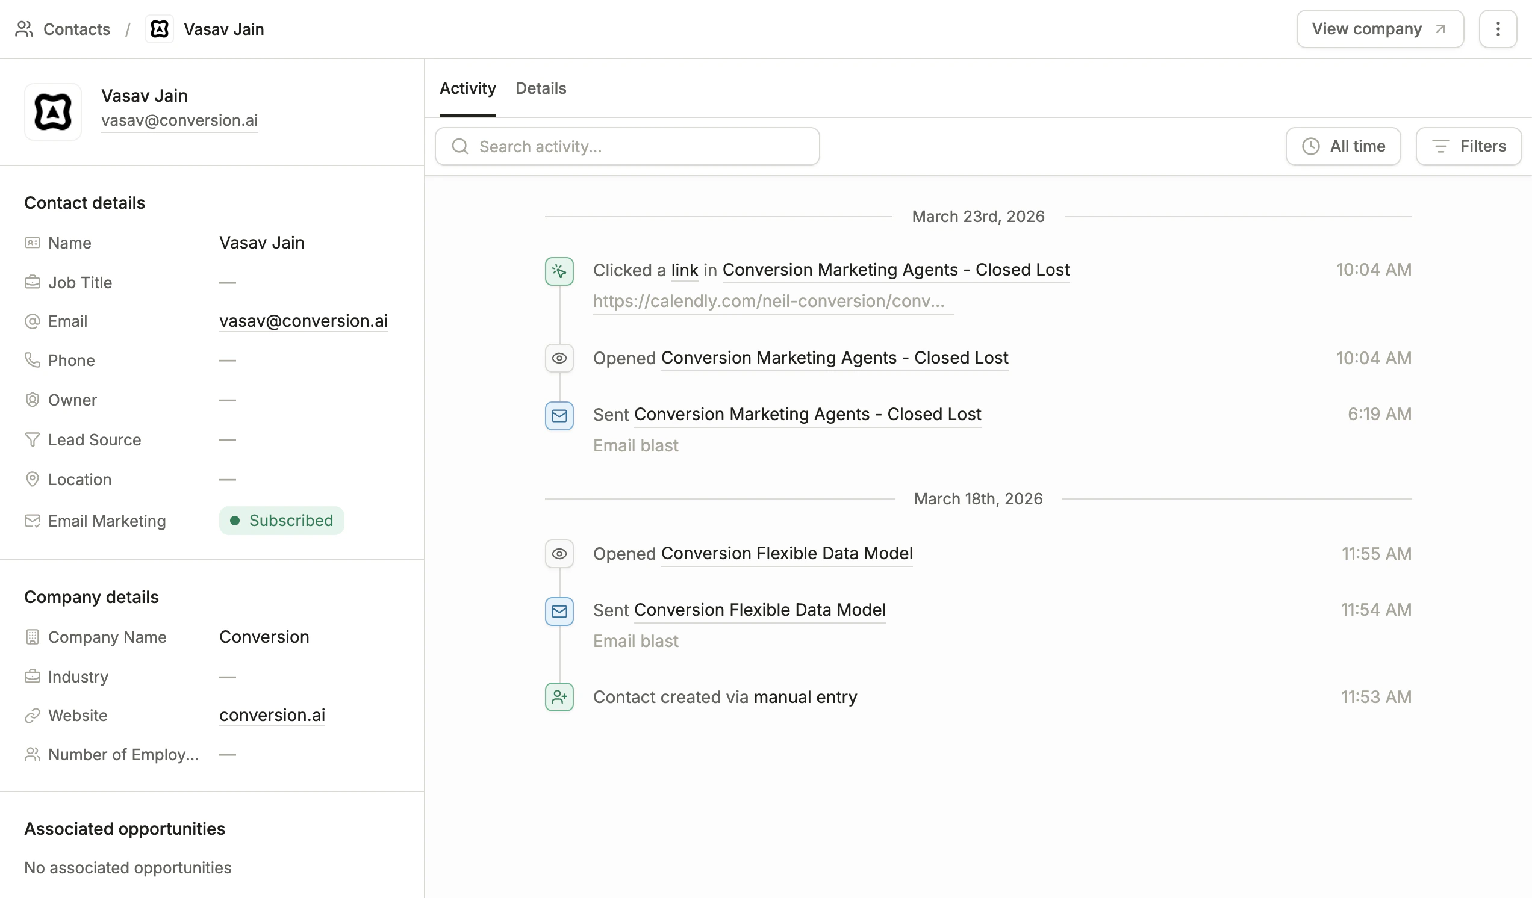1532x898 pixels.
Task: Go to Contacts in the breadcrumb
Action: click(x=76, y=29)
